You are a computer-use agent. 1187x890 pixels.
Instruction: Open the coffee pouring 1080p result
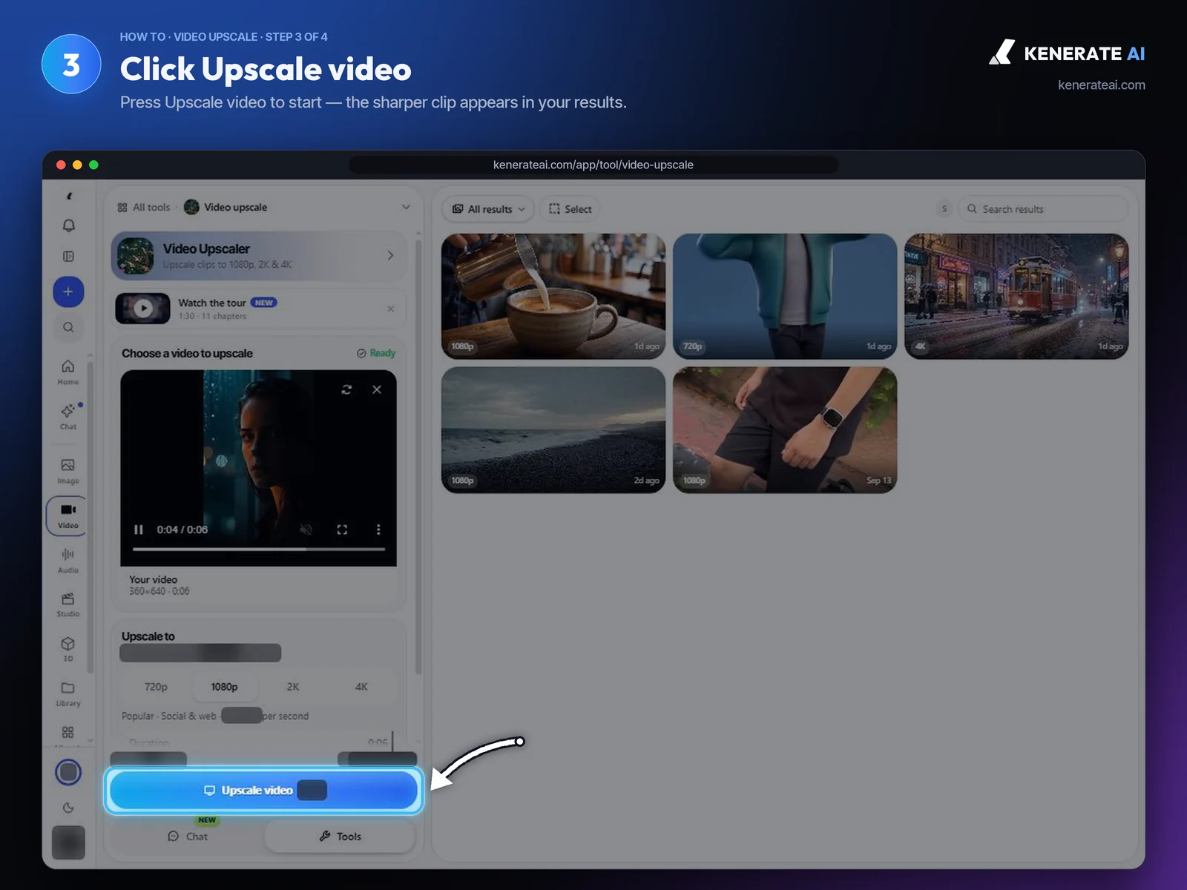(x=553, y=297)
